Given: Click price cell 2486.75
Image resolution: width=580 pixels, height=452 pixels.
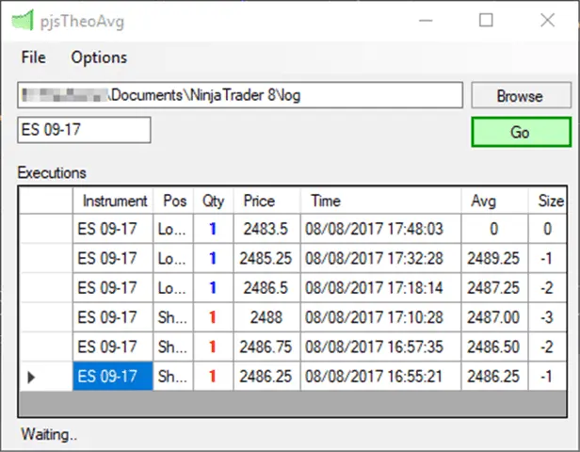Looking at the screenshot, I should [x=267, y=347].
